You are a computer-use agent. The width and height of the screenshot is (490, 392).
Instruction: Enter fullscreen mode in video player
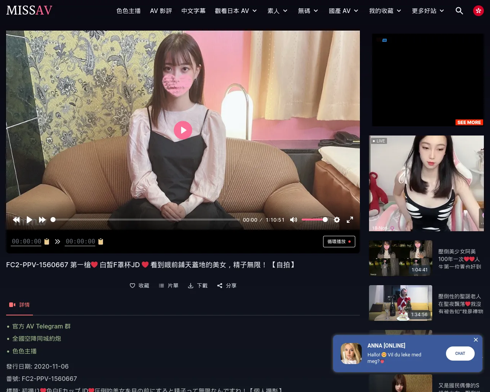(x=350, y=220)
